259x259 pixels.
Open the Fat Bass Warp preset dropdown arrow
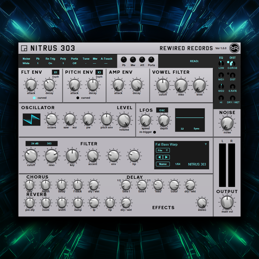[206, 144]
